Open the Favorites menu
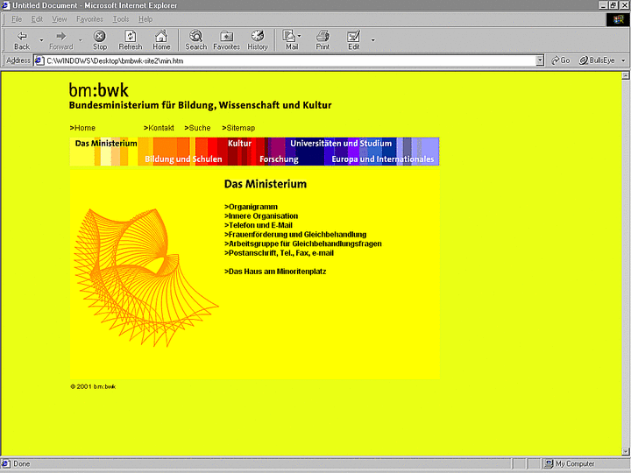 coord(89,19)
